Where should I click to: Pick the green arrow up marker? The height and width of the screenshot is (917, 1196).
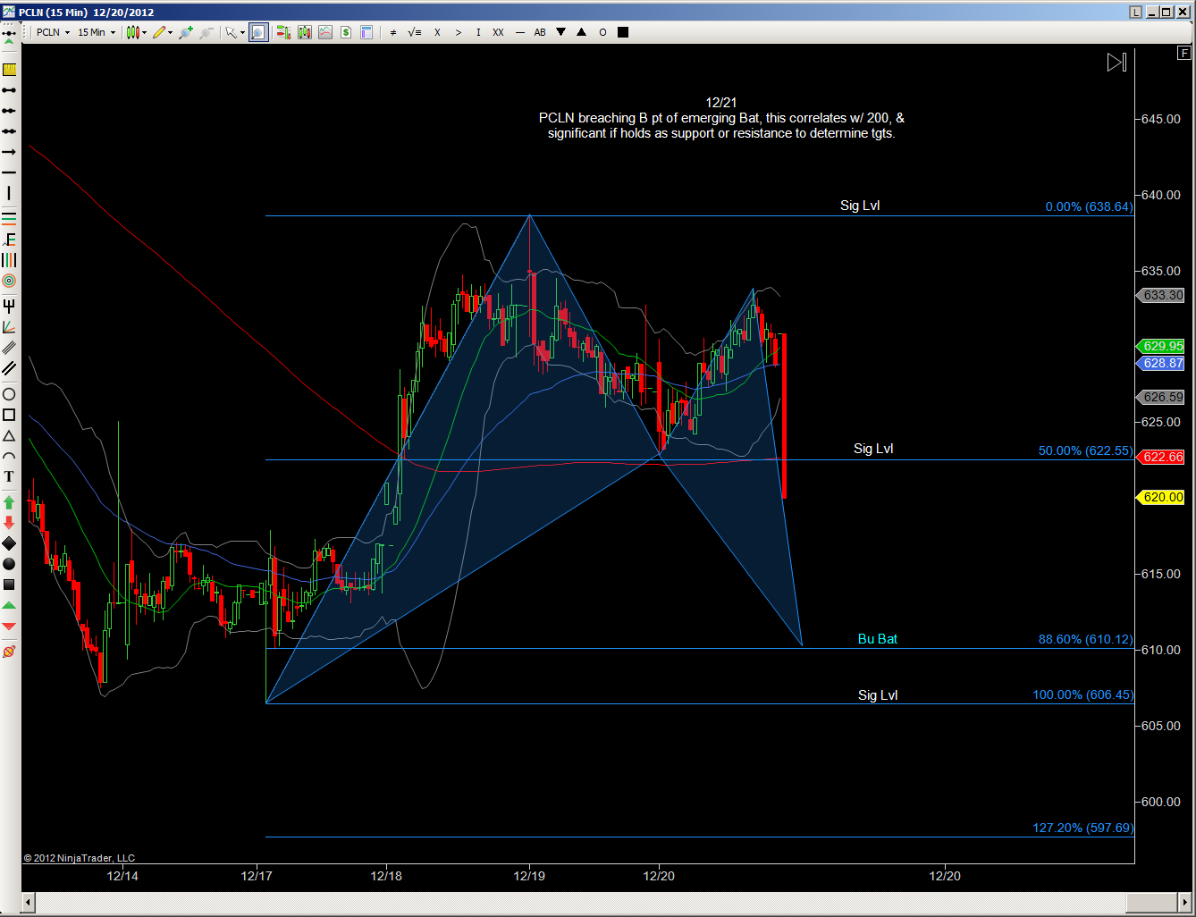pyautogui.click(x=9, y=502)
